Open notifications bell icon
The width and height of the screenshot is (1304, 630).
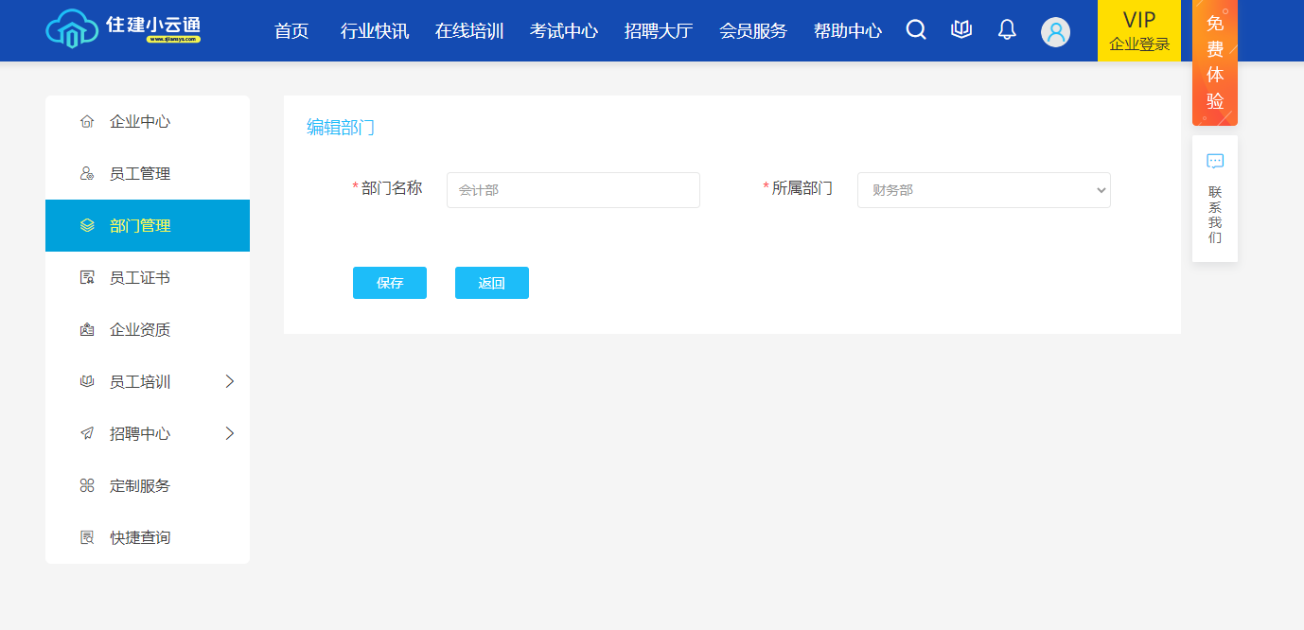(1007, 30)
